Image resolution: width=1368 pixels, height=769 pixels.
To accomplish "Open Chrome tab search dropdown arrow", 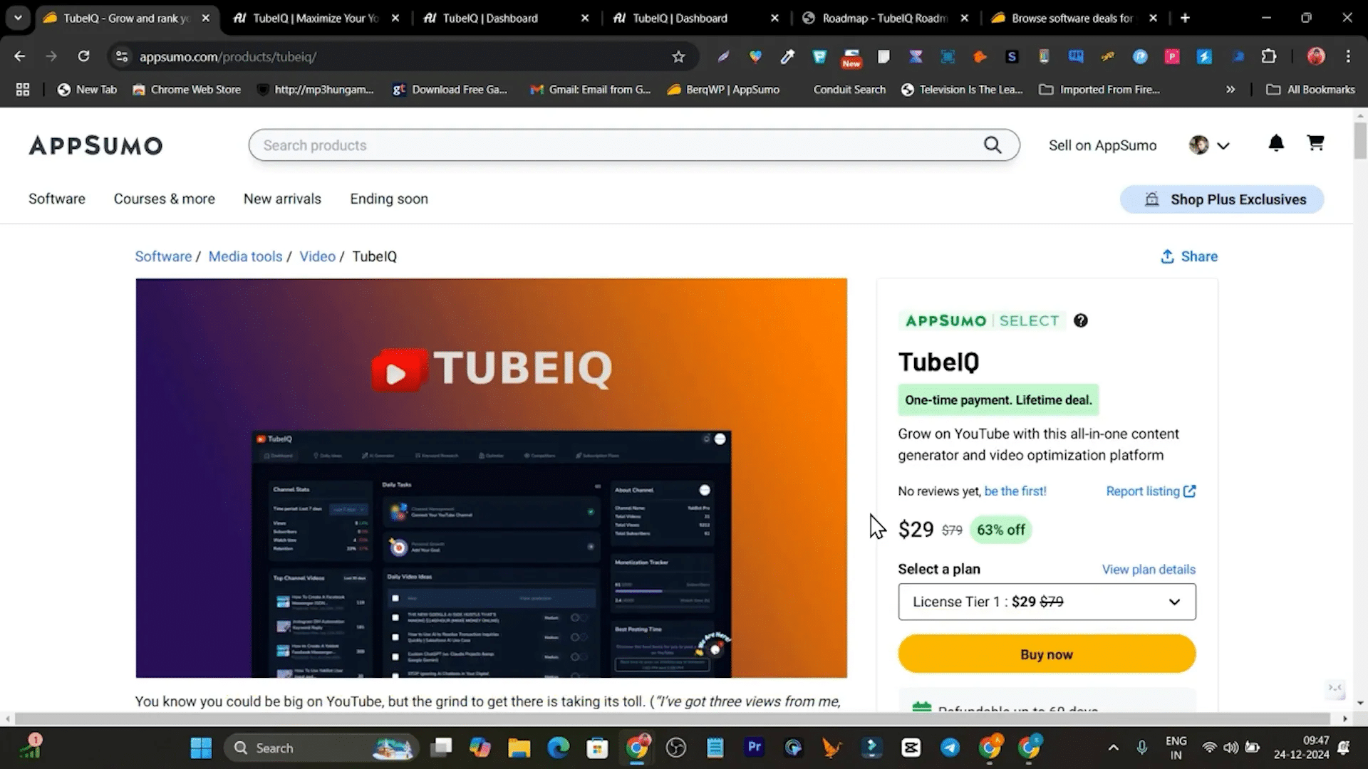I will [18, 18].
